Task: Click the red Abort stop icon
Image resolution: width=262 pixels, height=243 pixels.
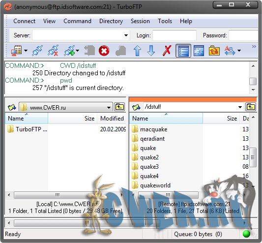Action: click(104, 51)
